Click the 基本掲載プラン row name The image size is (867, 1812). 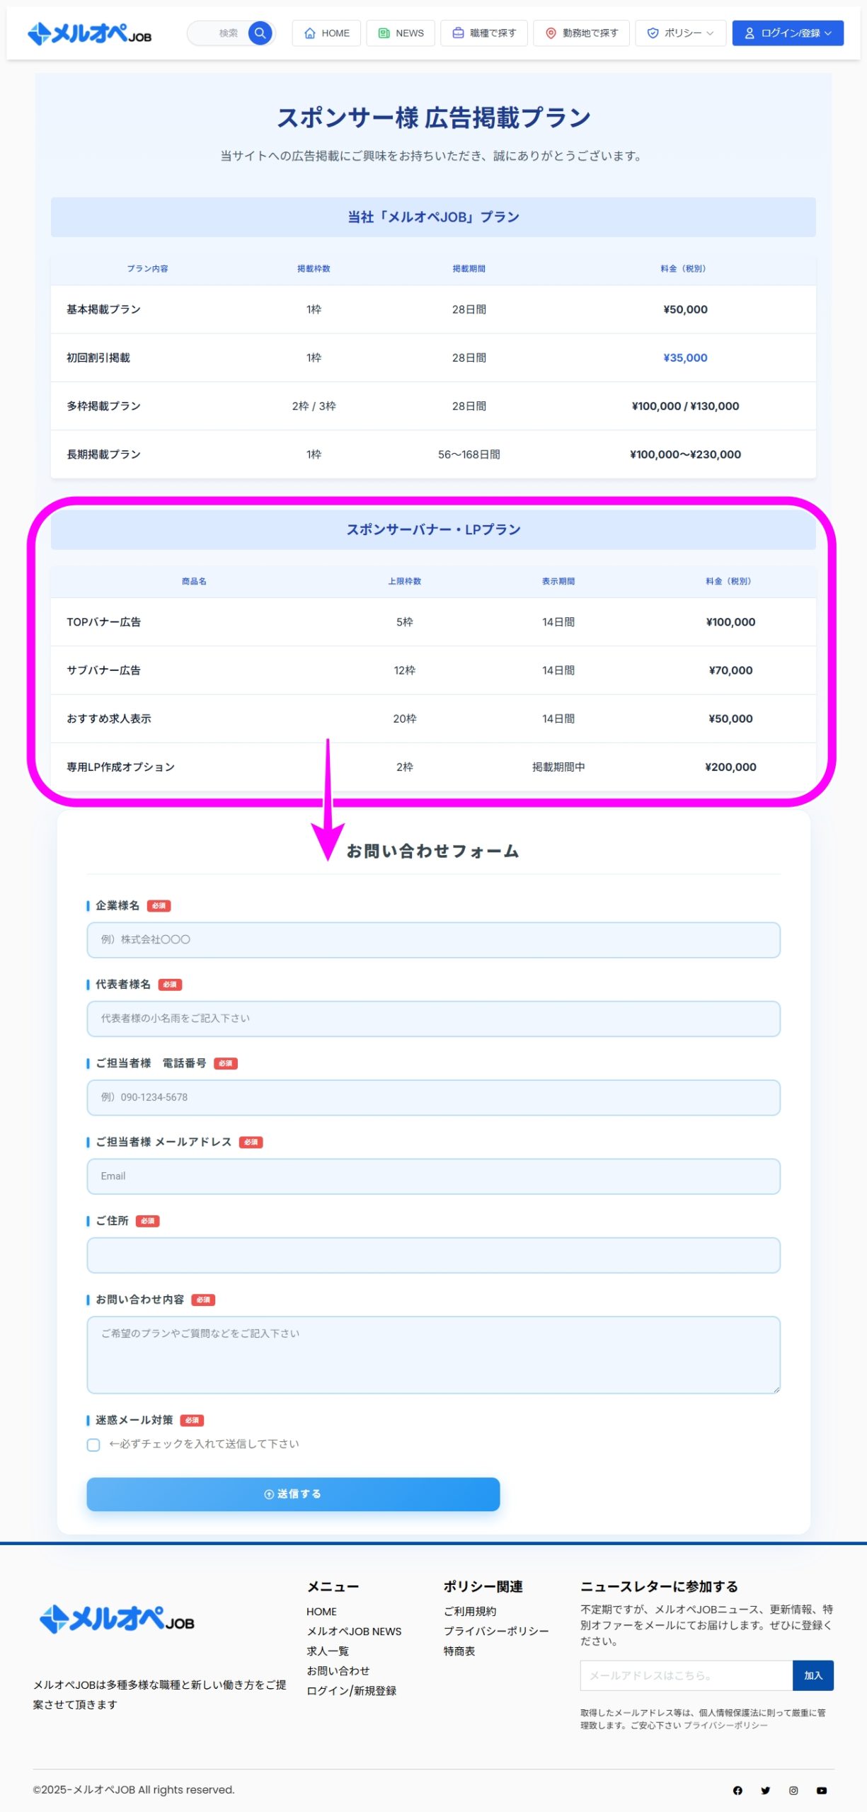pos(103,309)
